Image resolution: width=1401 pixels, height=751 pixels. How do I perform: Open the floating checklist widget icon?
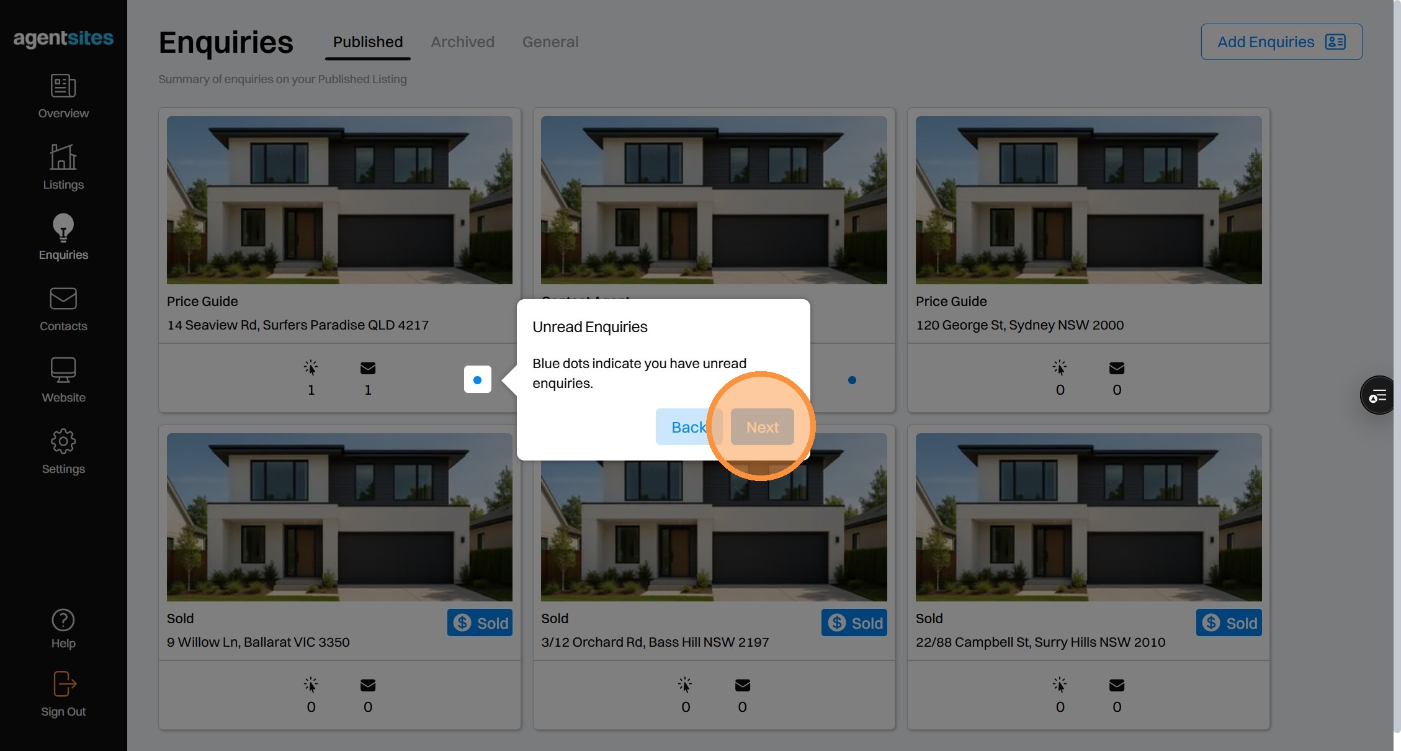(1377, 395)
